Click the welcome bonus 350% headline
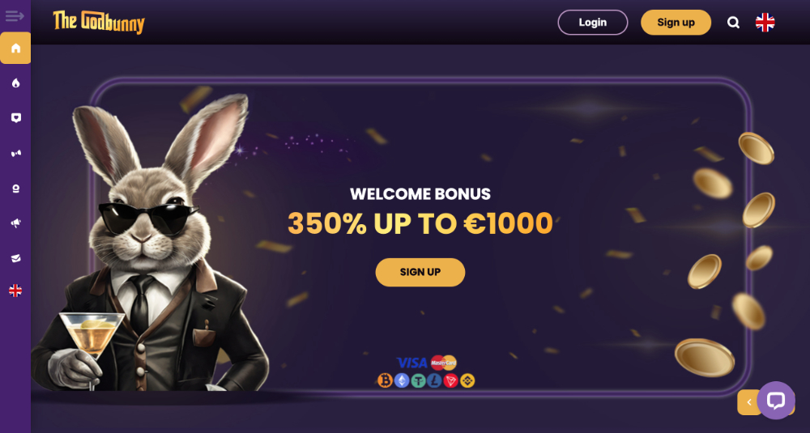This screenshot has height=433, width=810. pos(420,223)
